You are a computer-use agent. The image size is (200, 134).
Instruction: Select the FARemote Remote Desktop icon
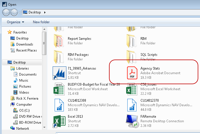click(x=132, y=121)
